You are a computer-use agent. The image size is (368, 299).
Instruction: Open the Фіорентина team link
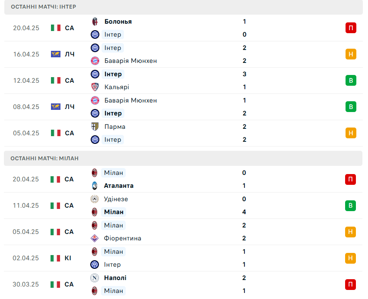point(123,238)
